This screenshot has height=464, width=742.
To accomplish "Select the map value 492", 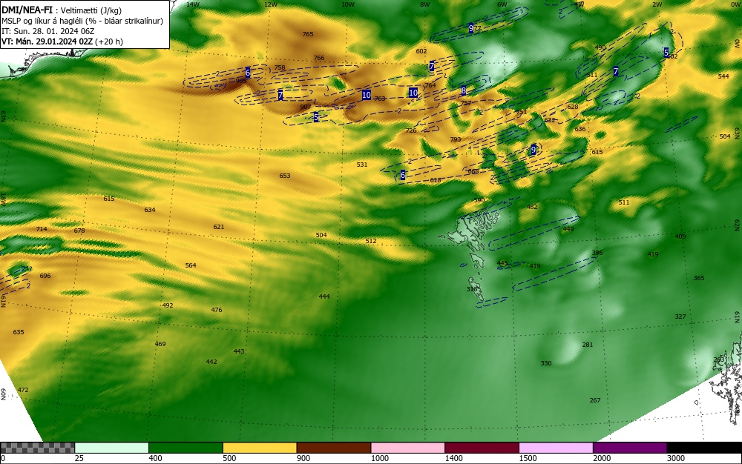I will click(168, 305).
